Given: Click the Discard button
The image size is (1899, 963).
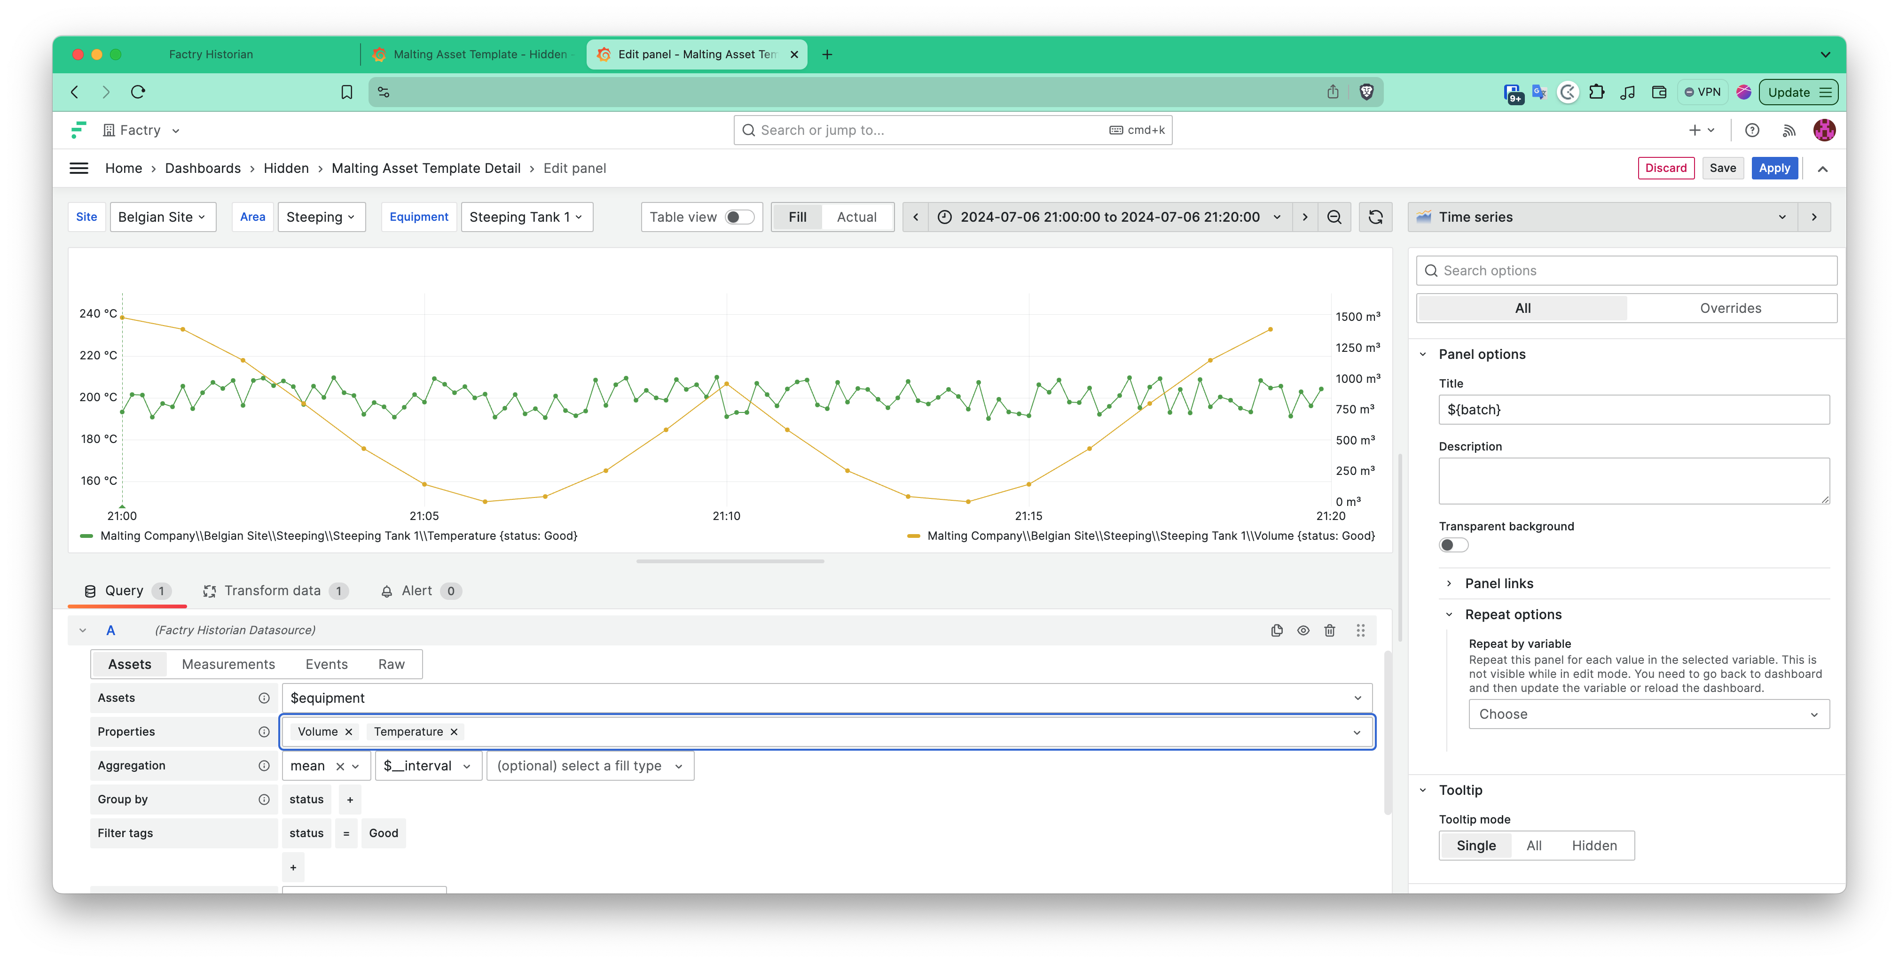Looking at the screenshot, I should coord(1666,168).
